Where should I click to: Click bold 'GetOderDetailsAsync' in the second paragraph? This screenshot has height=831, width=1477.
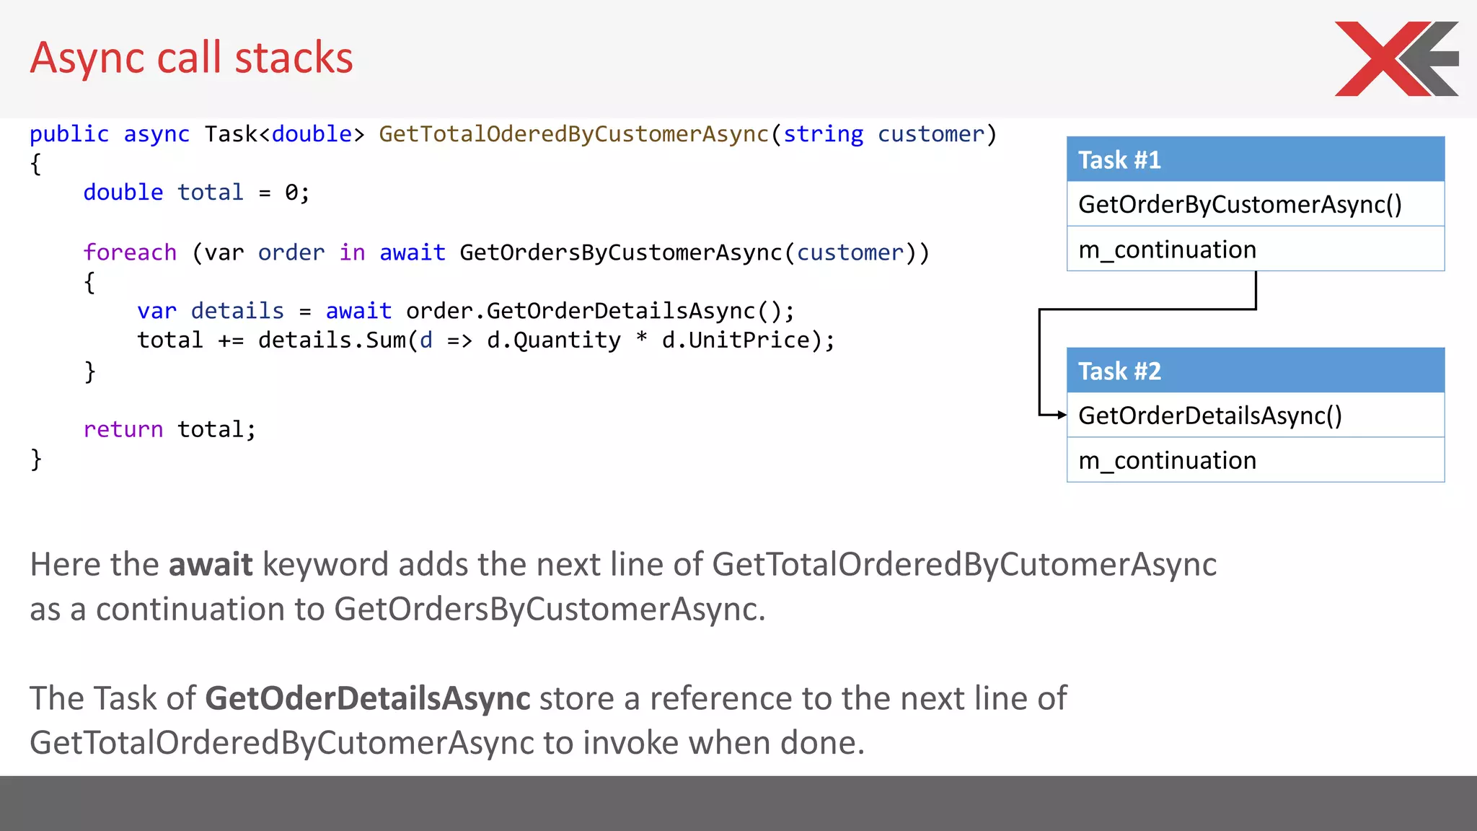point(368,698)
